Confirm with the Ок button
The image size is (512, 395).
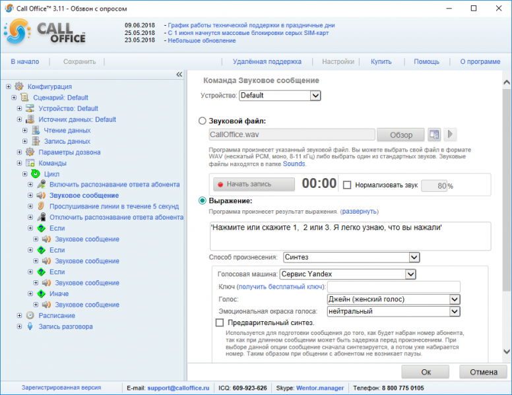pyautogui.click(x=426, y=372)
